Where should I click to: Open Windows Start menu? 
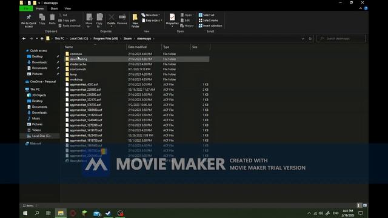[25, 213]
